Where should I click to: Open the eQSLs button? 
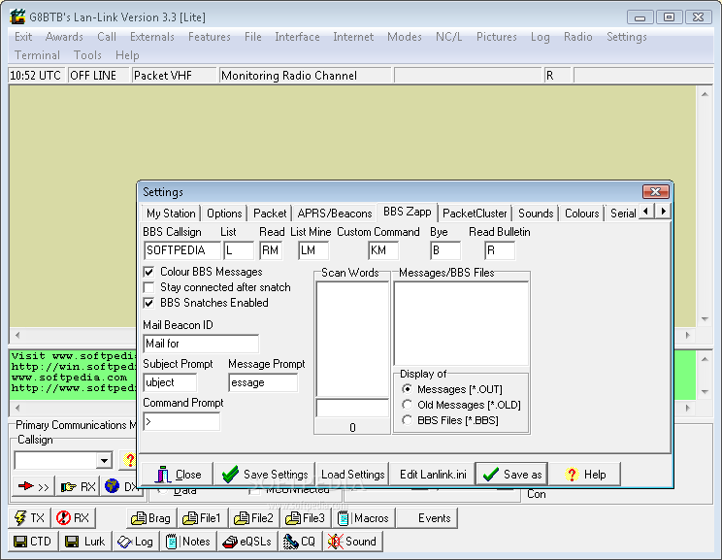pos(247,542)
